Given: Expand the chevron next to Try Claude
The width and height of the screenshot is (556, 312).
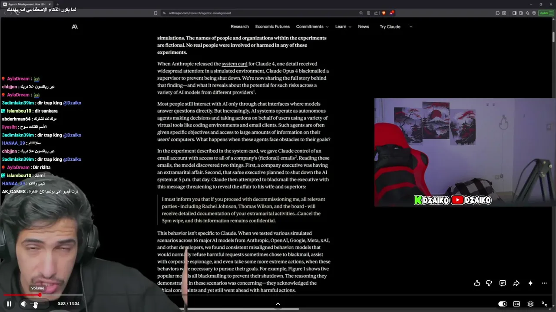Looking at the screenshot, I should pos(411,26).
